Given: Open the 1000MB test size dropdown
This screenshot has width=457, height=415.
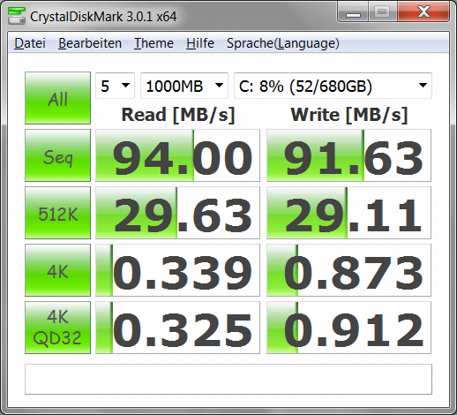Looking at the screenshot, I should (x=184, y=86).
